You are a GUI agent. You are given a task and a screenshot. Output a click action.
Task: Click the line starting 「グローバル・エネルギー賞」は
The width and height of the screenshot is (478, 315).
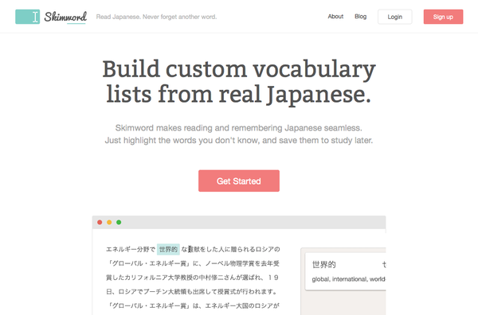point(193,305)
